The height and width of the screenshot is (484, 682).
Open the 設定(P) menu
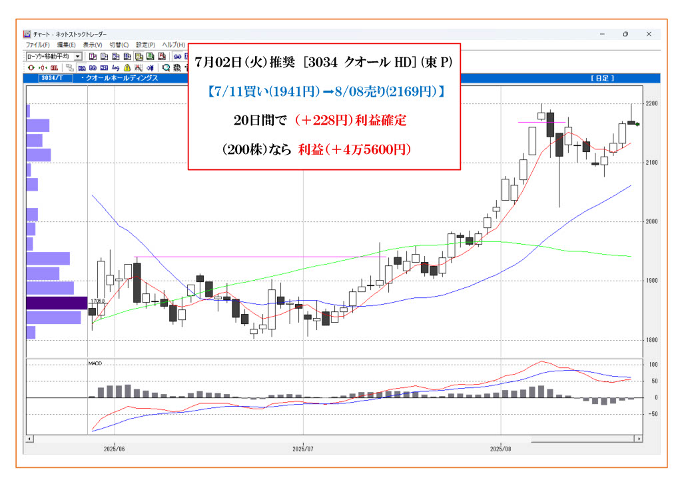145,45
